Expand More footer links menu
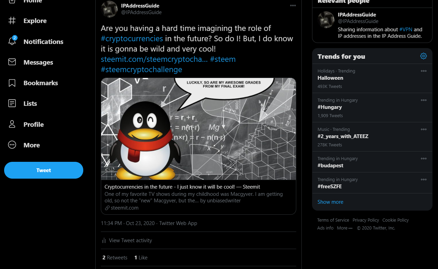The height and width of the screenshot is (269, 438). click(345, 228)
